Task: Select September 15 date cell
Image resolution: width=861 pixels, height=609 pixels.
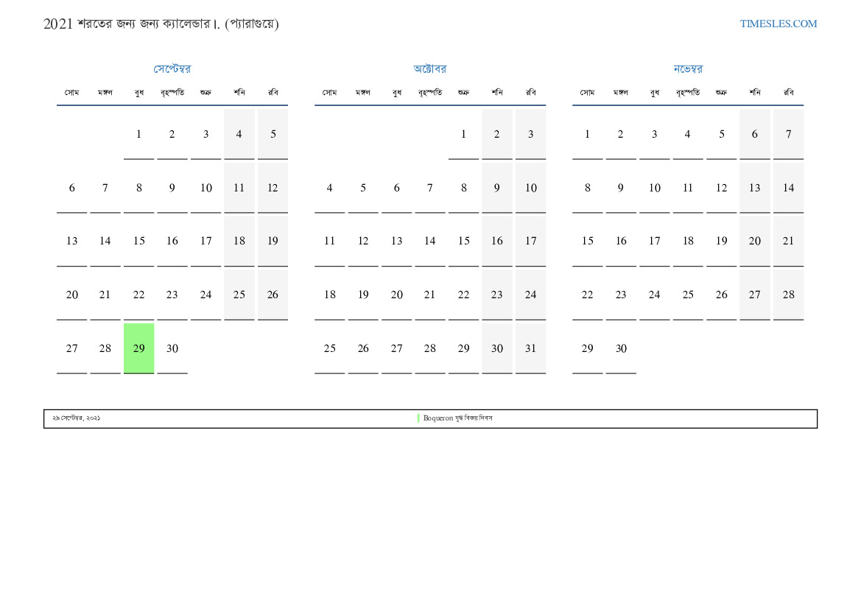Action: [x=138, y=241]
